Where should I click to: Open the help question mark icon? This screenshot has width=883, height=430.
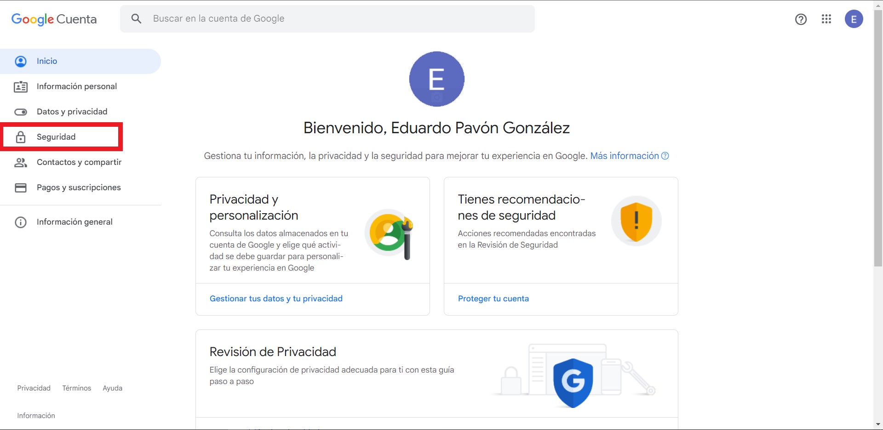[x=801, y=19]
